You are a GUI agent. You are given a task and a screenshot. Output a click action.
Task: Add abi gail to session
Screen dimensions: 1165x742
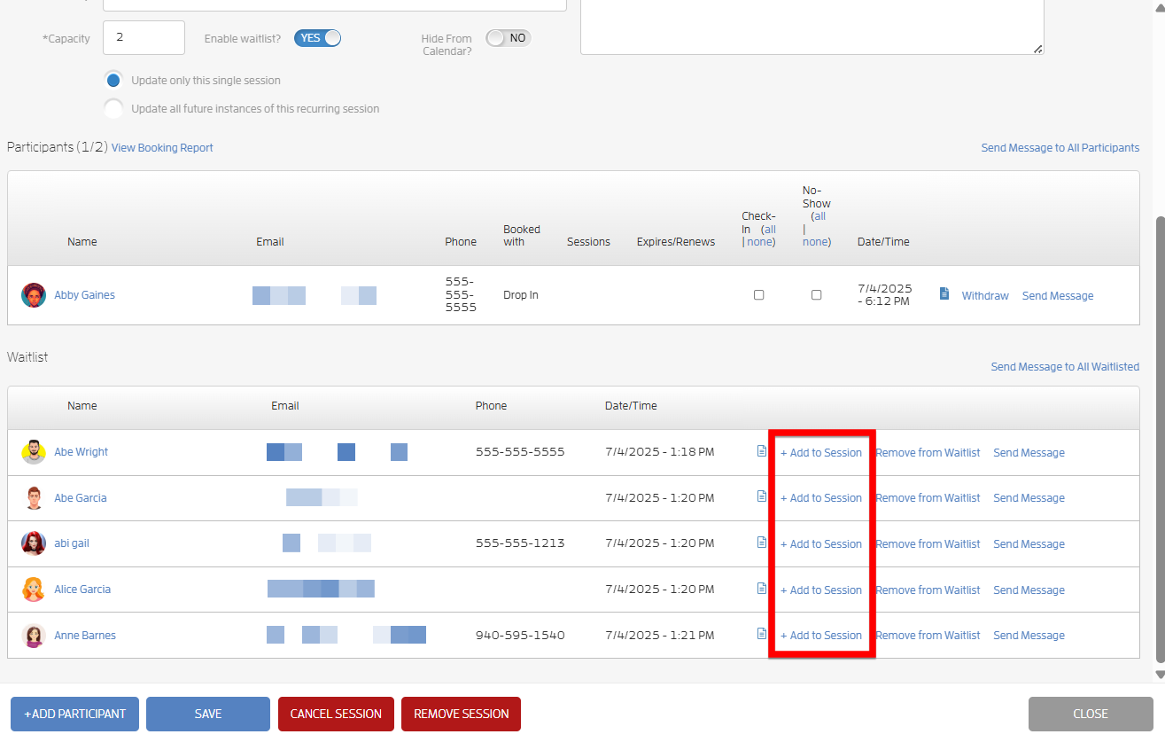point(821,544)
